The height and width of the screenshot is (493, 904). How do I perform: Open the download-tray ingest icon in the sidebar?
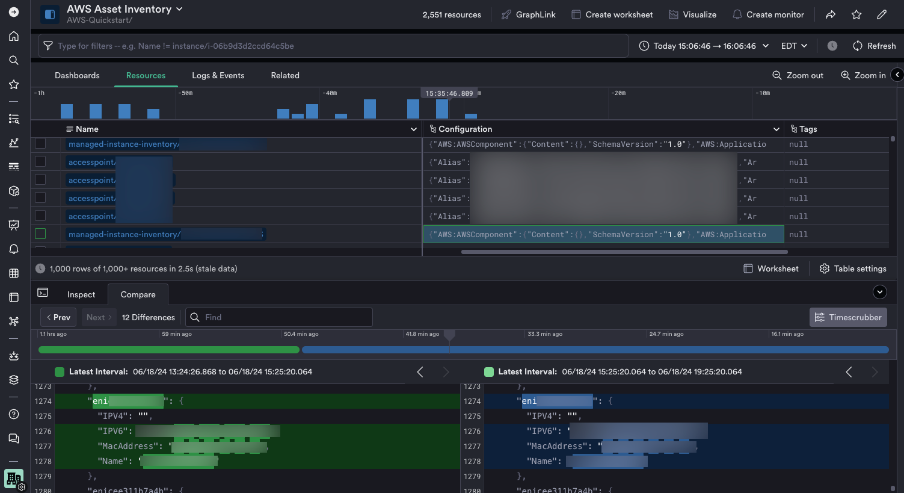pyautogui.click(x=14, y=356)
